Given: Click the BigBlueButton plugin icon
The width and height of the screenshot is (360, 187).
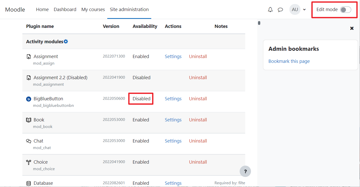Looking at the screenshot, I should [29, 99].
